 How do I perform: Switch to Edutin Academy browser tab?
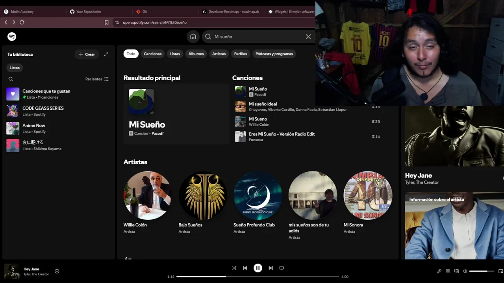pyautogui.click(x=32, y=12)
